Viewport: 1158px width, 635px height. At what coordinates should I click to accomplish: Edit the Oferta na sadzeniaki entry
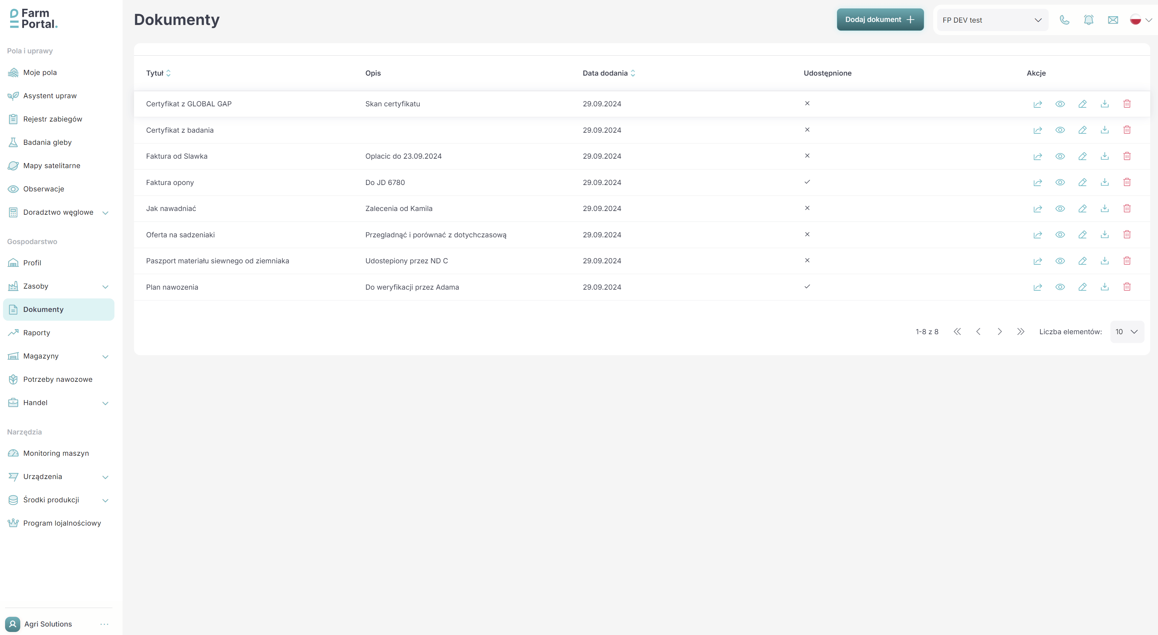[x=1082, y=235]
